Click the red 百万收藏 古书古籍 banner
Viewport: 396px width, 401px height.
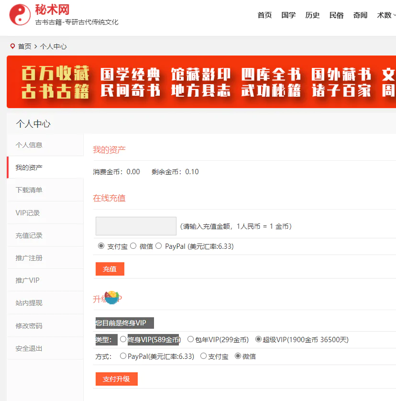pyautogui.click(x=201, y=82)
